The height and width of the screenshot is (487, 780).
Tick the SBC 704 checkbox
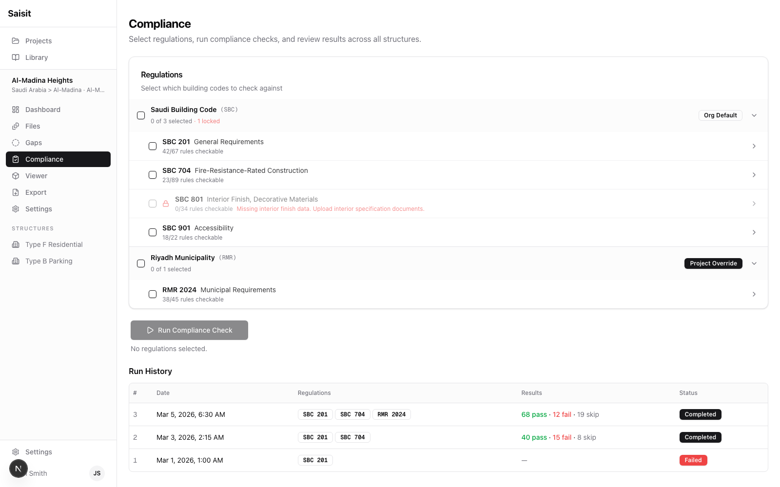[x=153, y=175]
